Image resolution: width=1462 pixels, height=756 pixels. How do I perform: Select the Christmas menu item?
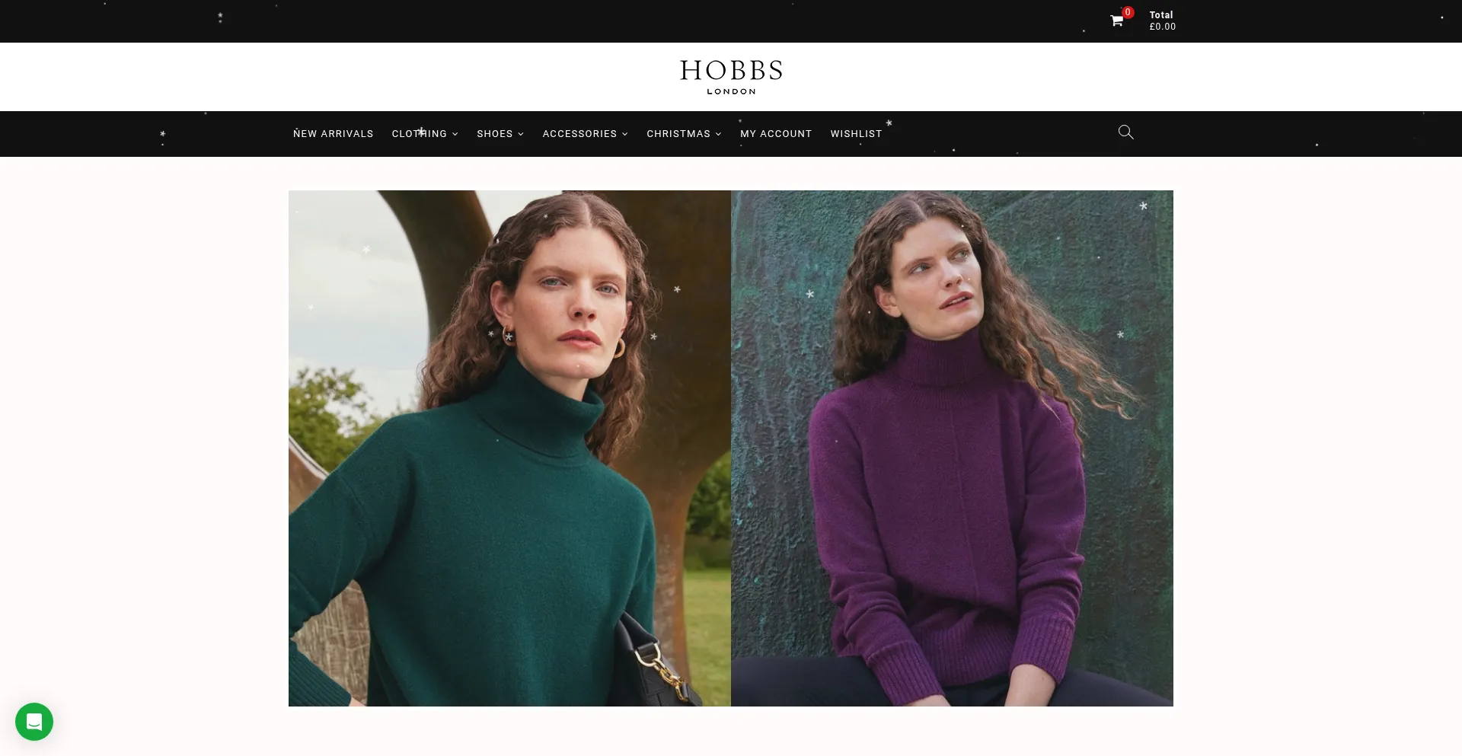pyautogui.click(x=678, y=133)
